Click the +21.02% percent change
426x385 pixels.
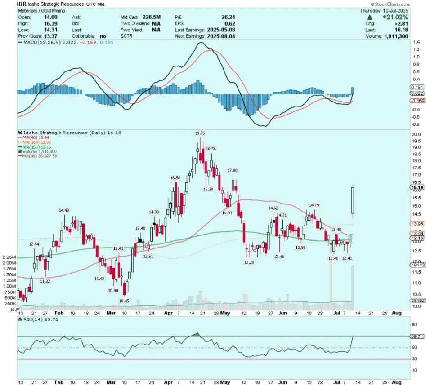395,17
